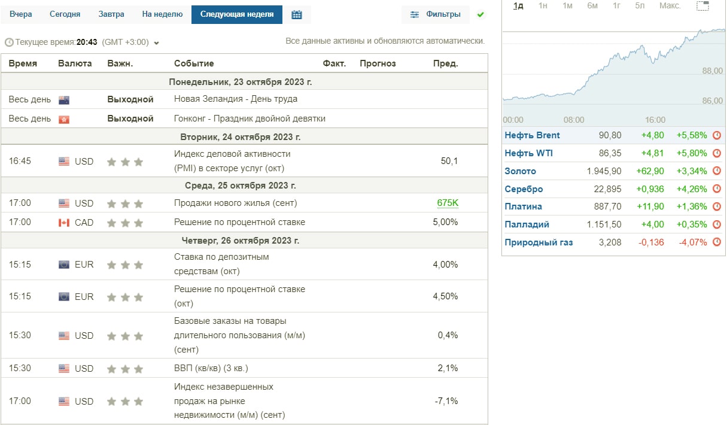Switch to the Сегодня tab
727x425 pixels.
click(x=65, y=13)
